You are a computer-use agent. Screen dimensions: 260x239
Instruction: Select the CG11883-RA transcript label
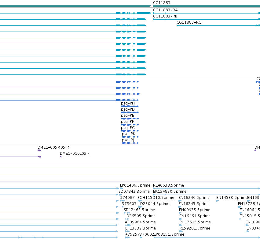tap(165, 10)
